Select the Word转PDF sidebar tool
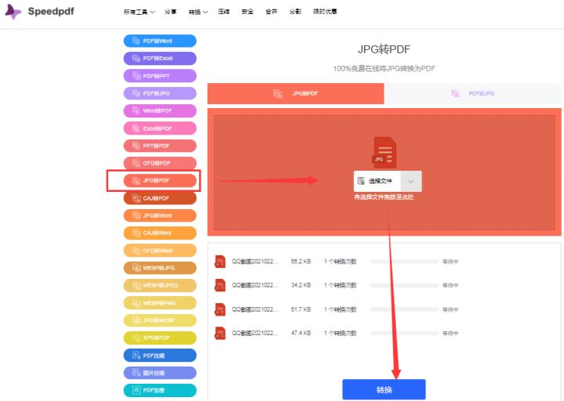 (x=160, y=110)
